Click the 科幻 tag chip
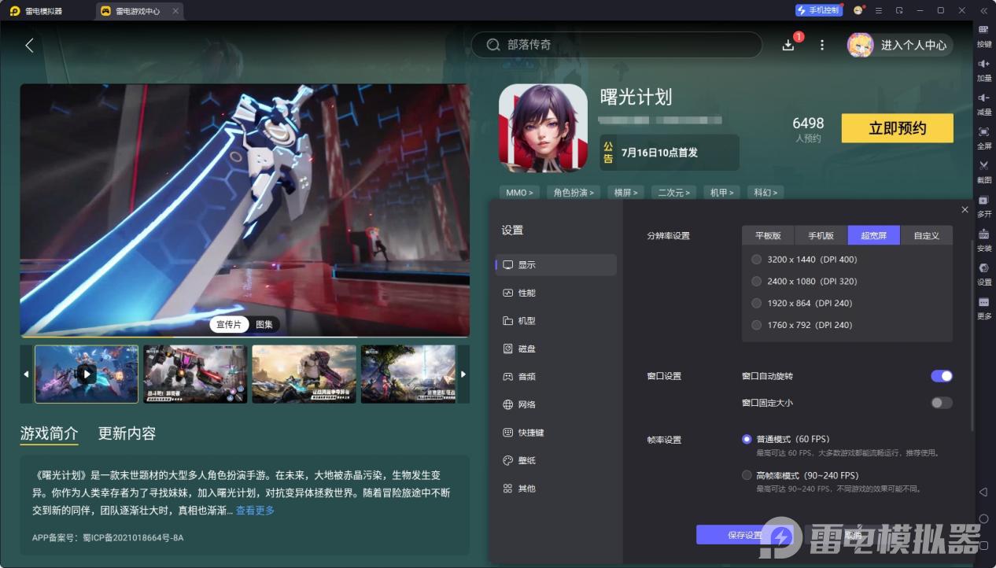Image resolution: width=996 pixels, height=568 pixels. tap(765, 193)
